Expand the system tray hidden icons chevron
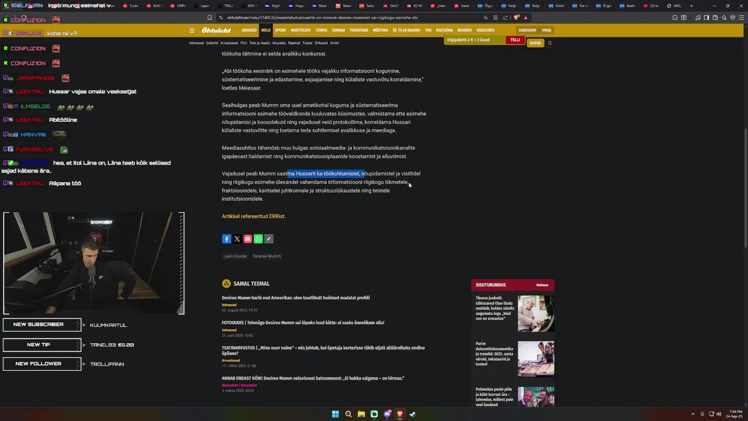This screenshot has width=748, height=421. [693, 414]
